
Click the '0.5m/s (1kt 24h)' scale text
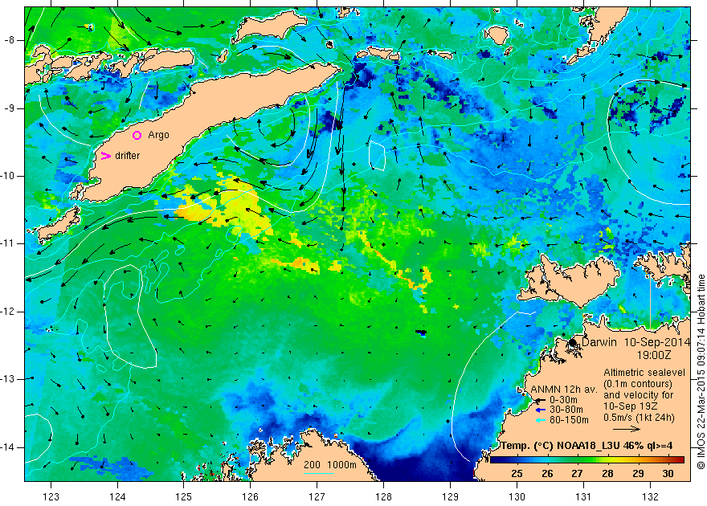tap(640, 418)
